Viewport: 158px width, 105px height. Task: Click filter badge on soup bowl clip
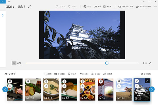click(46, 81)
